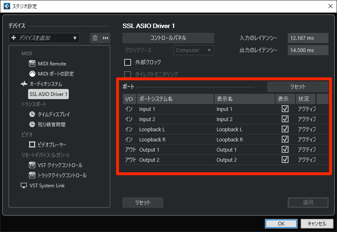Confirm with the OK button
The width and height of the screenshot is (337, 232).
tap(281, 223)
